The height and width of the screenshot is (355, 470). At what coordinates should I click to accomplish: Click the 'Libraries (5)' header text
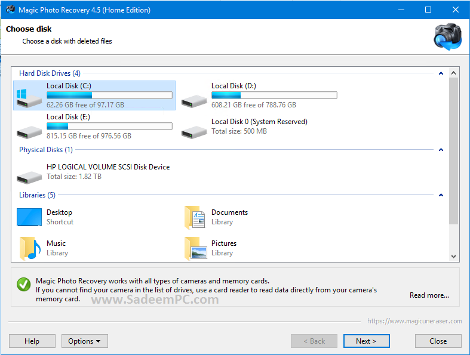coord(37,195)
